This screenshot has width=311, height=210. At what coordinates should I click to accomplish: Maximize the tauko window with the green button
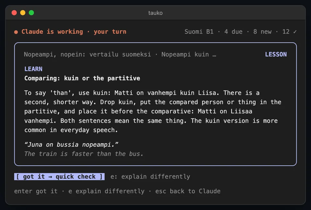[x=31, y=13]
